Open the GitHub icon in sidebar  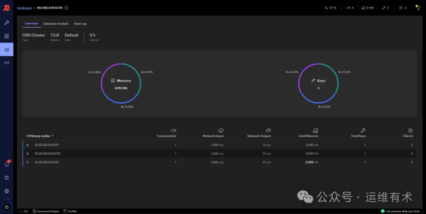click(x=7, y=207)
